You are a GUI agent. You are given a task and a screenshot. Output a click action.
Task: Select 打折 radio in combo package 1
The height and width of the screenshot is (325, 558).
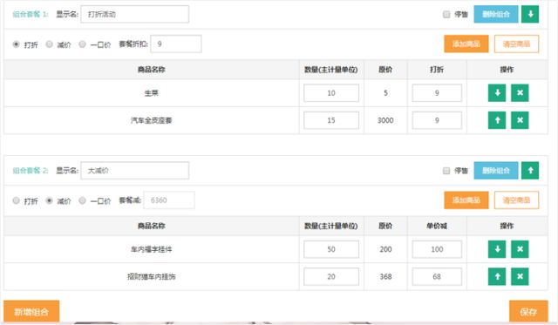tap(16, 44)
